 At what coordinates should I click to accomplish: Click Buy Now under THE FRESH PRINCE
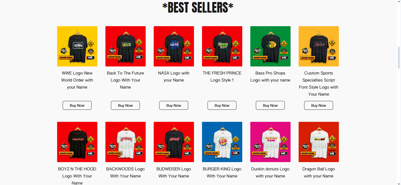point(222,105)
